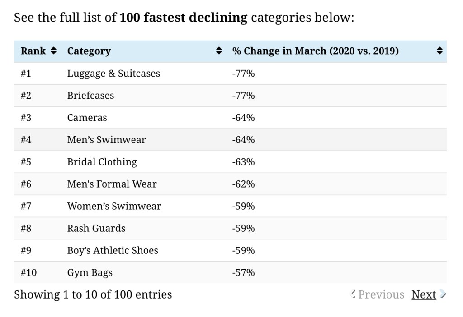Select the Rash Guards category cell
Screen dimensions: 463x317
96,228
